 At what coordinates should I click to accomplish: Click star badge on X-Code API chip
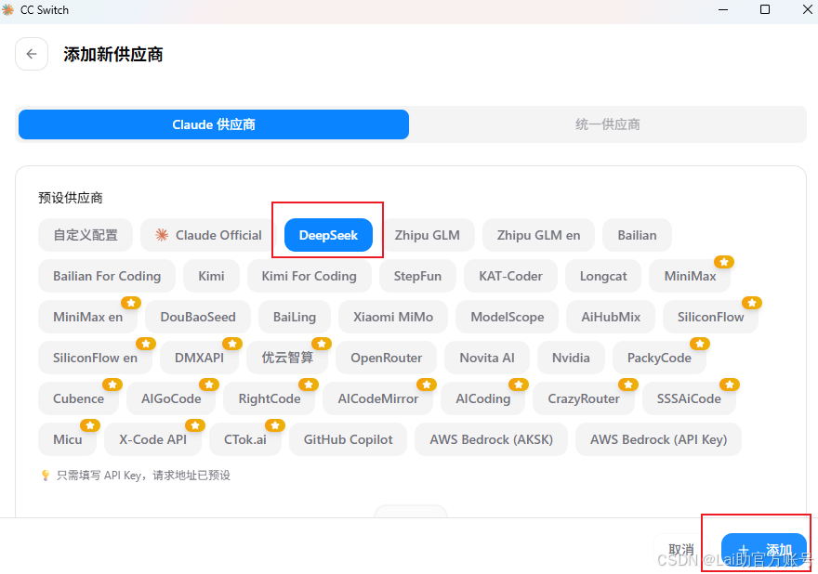click(x=195, y=425)
